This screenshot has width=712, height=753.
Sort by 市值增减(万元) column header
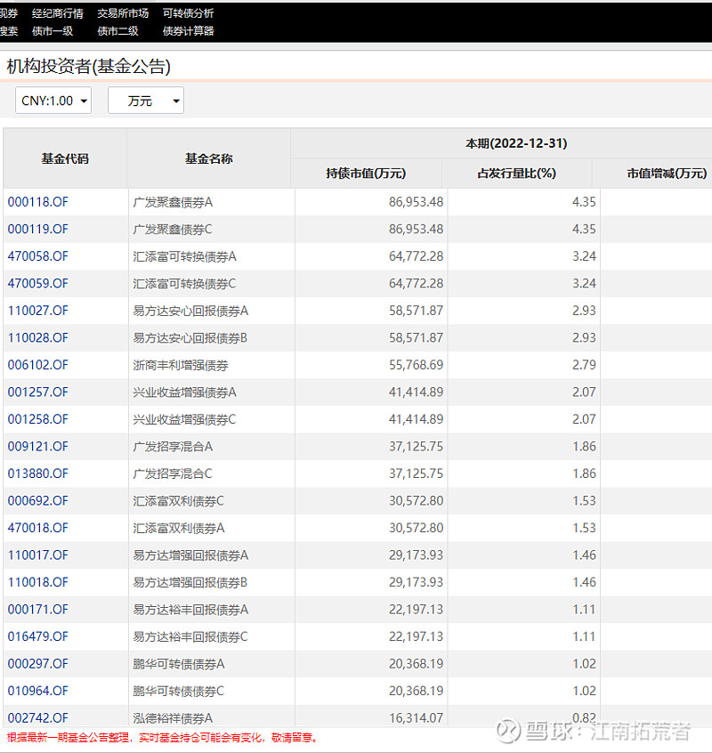(x=667, y=174)
